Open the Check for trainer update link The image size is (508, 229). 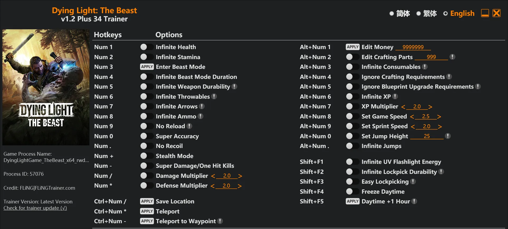coord(35,208)
